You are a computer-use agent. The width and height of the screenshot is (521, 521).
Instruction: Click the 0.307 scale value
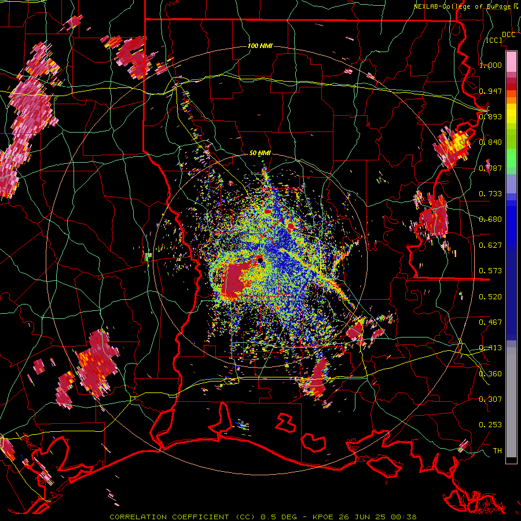point(490,399)
